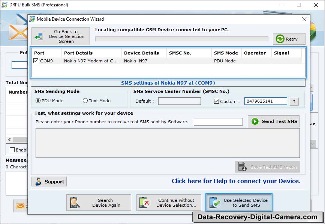Screen dimensions: 325x224
Task: Open Click here for Help to connect link
Action: click(x=236, y=181)
